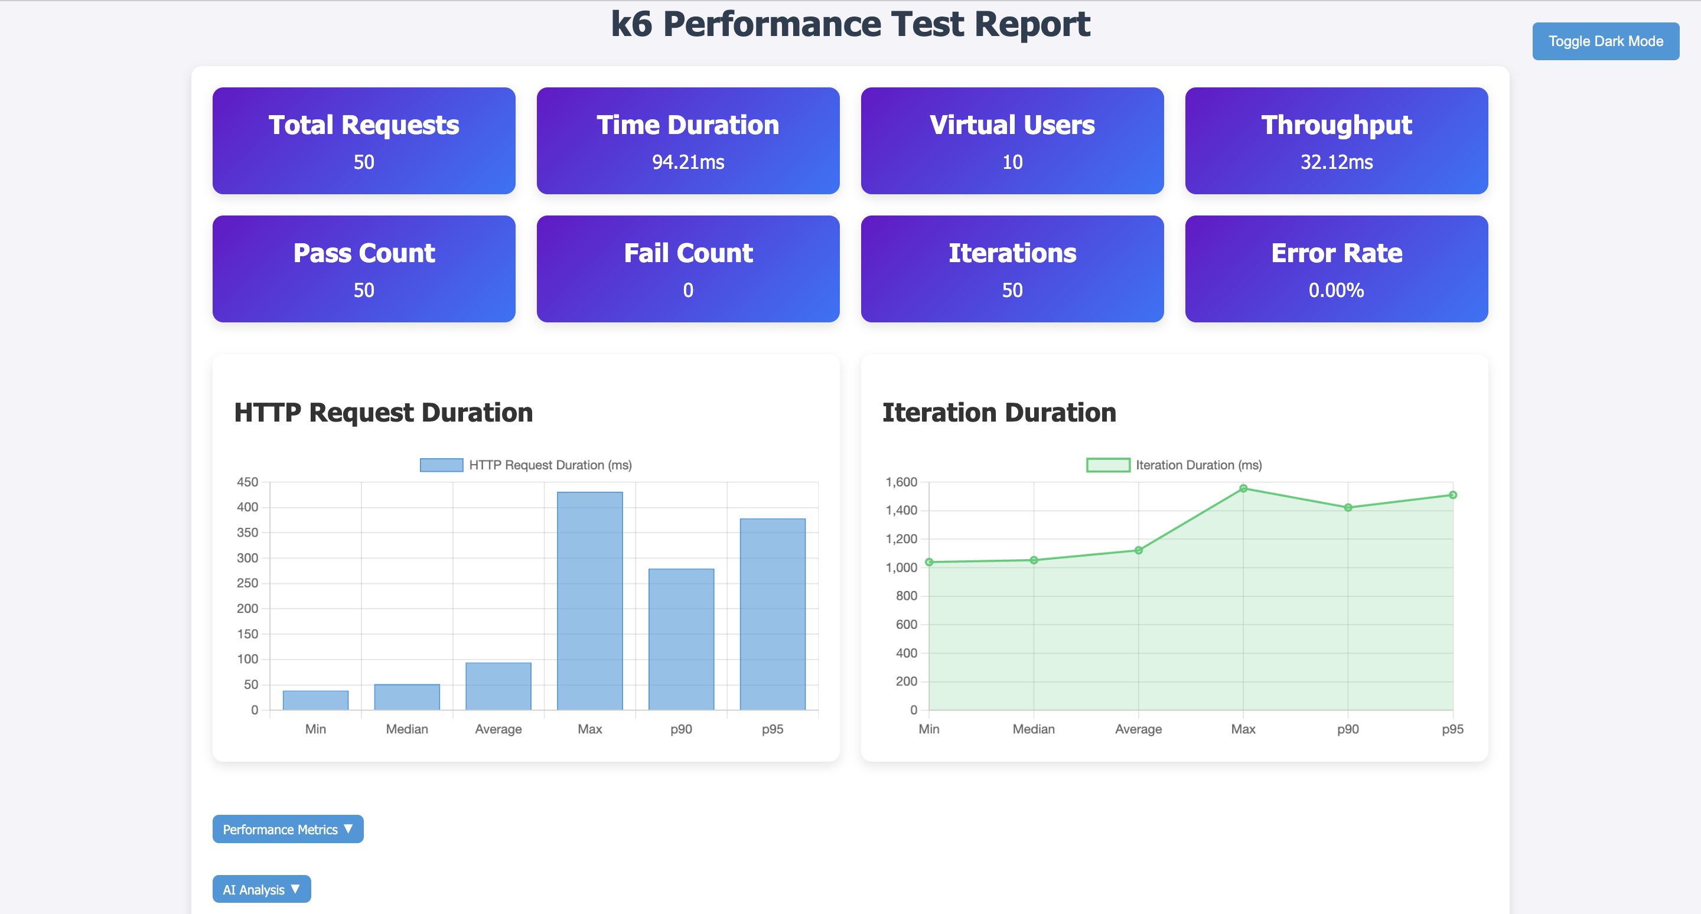Screen dimensions: 1701x914
Task: Click the Total Requests summary card
Action: [364, 141]
